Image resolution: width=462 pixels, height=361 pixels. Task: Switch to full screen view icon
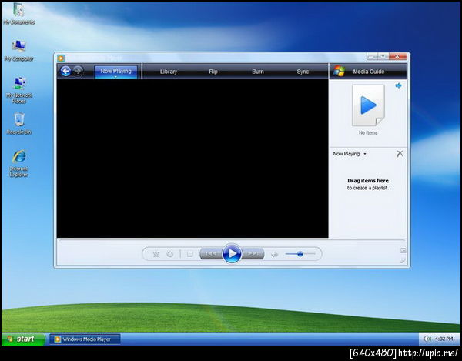pyautogui.click(x=403, y=250)
